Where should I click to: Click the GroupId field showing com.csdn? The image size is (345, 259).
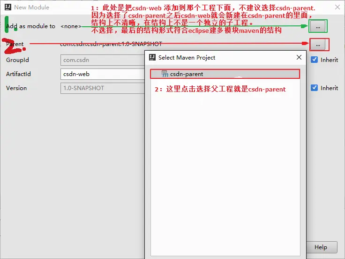point(103,60)
